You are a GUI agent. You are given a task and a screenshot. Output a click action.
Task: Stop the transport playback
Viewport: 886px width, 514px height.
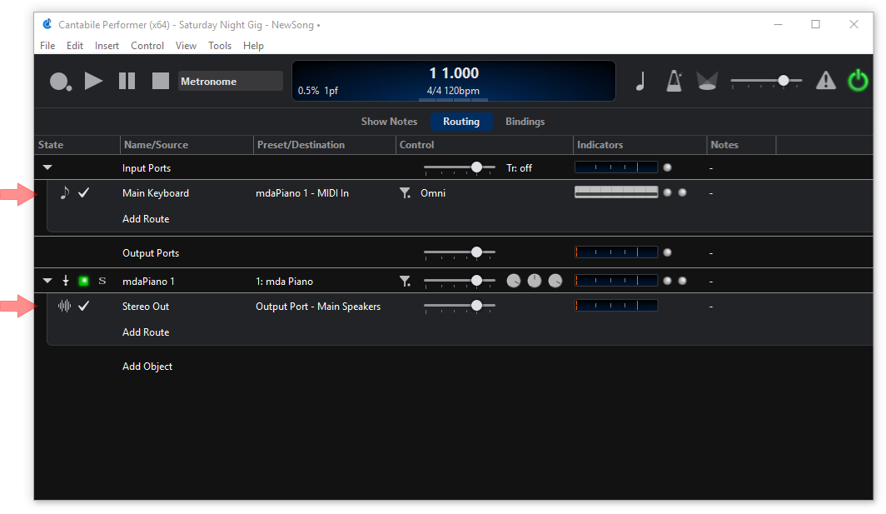(161, 81)
